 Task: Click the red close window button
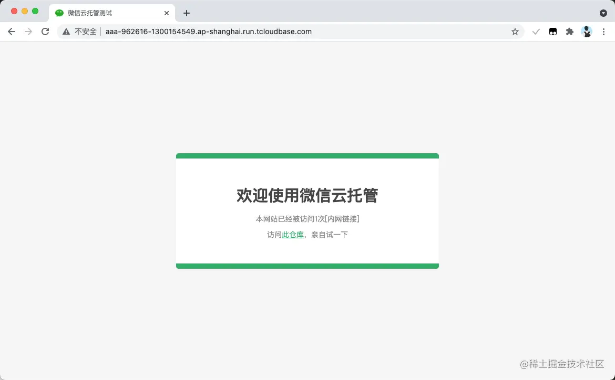click(x=14, y=12)
